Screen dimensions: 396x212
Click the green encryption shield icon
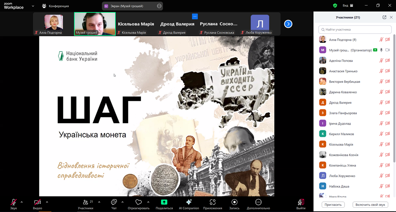[335, 5]
